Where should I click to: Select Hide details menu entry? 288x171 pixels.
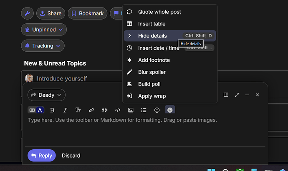tap(170, 36)
